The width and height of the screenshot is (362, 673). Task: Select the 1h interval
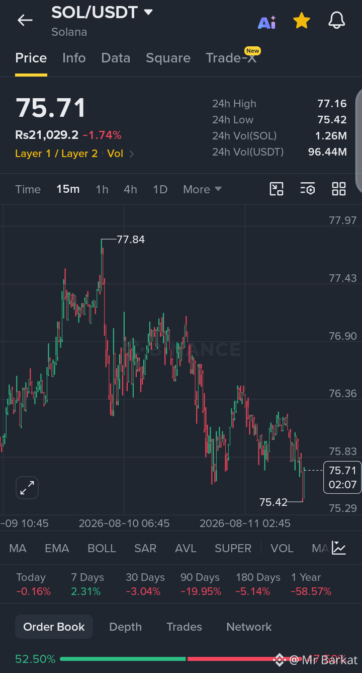pos(102,189)
